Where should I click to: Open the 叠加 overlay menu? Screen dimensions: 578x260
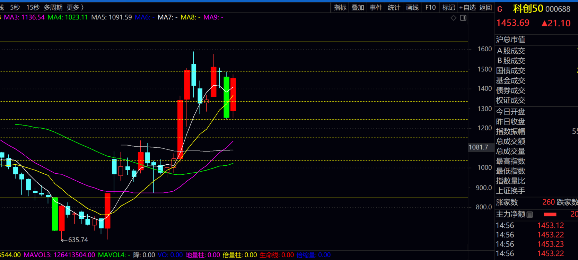(x=358, y=7)
